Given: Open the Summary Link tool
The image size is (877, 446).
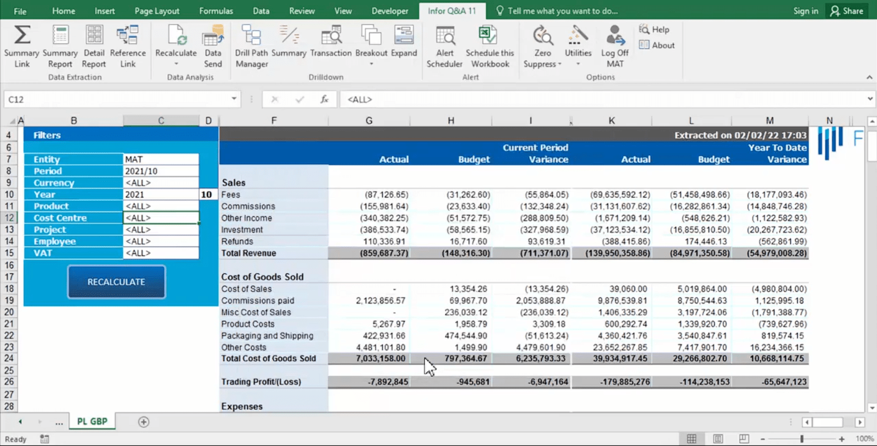Looking at the screenshot, I should click(22, 47).
